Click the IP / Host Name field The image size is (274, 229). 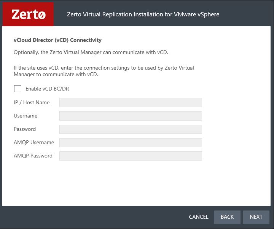(x=131, y=102)
